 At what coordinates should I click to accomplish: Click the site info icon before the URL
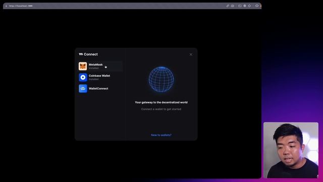[6, 6]
